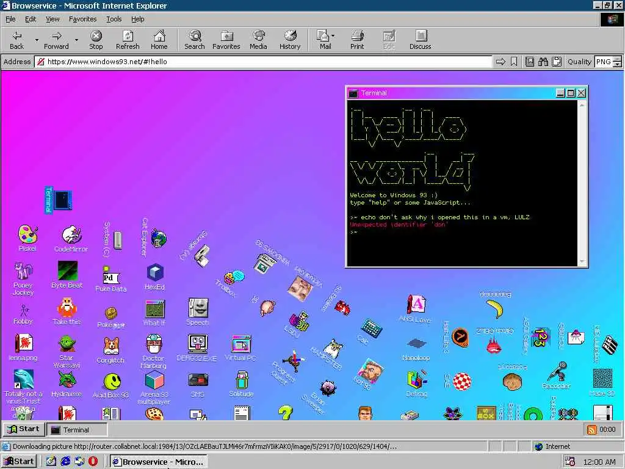Select the ANSI Love icon

pyautogui.click(x=415, y=308)
